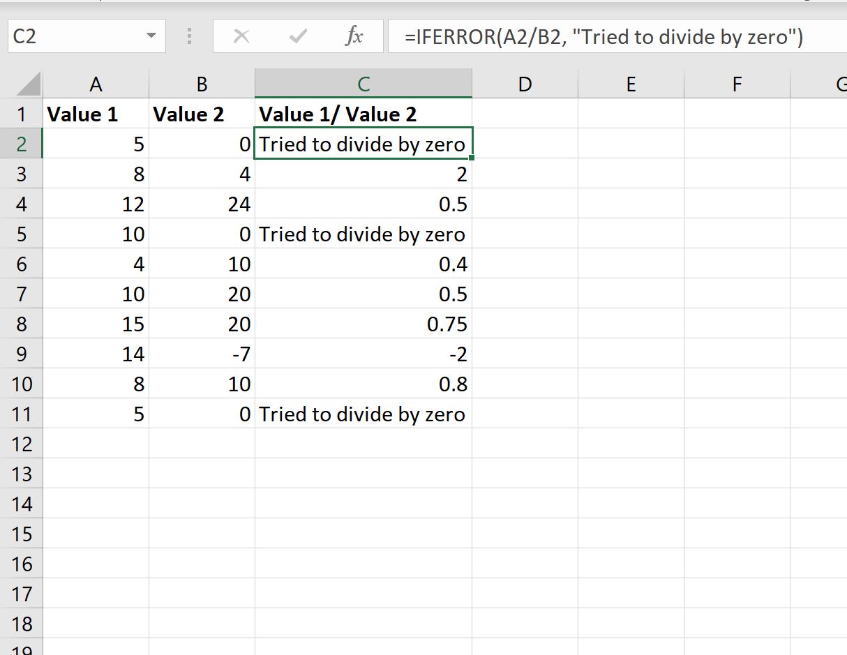The image size is (847, 655).
Task: Select column B header
Action: pos(202,84)
